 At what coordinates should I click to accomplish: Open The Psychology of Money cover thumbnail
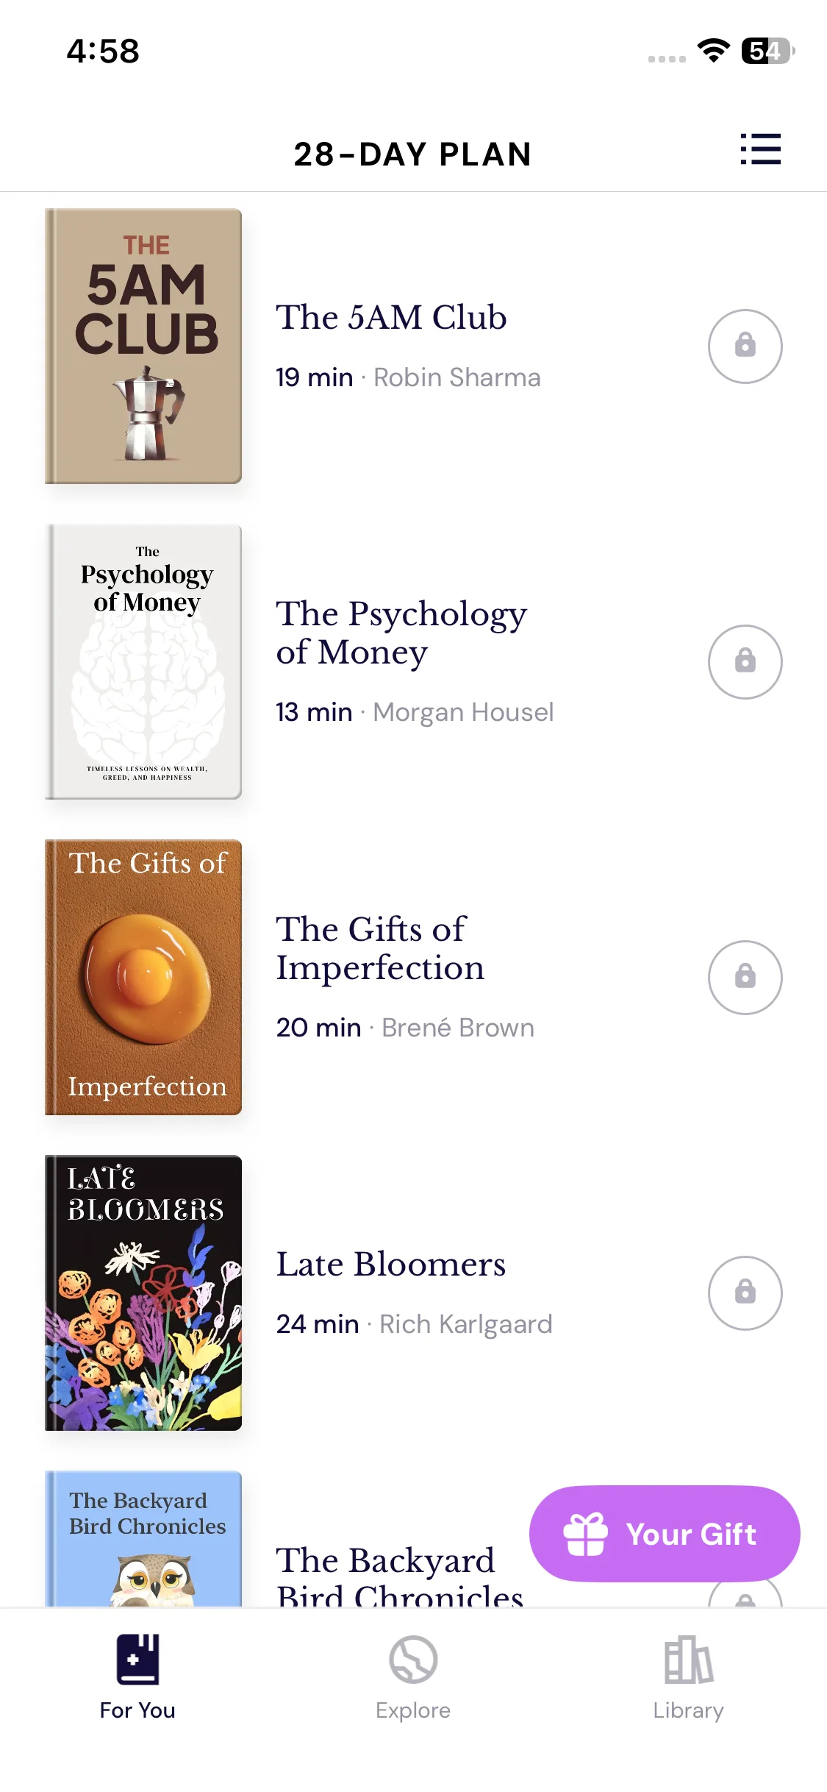143,661
